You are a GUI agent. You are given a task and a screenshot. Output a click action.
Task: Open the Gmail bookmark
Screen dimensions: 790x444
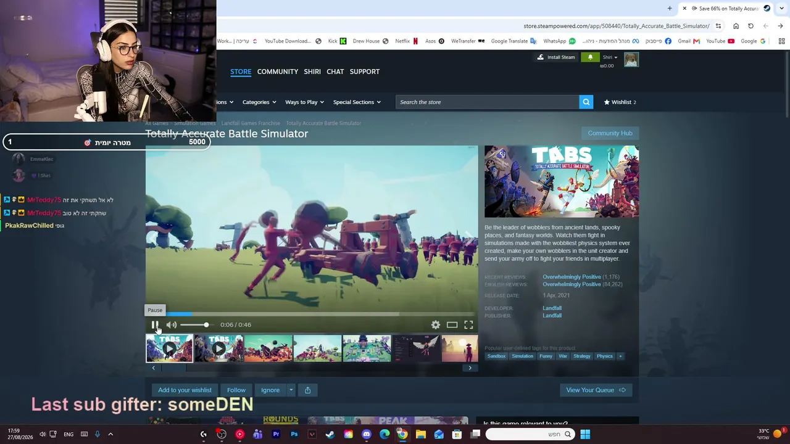point(689,41)
